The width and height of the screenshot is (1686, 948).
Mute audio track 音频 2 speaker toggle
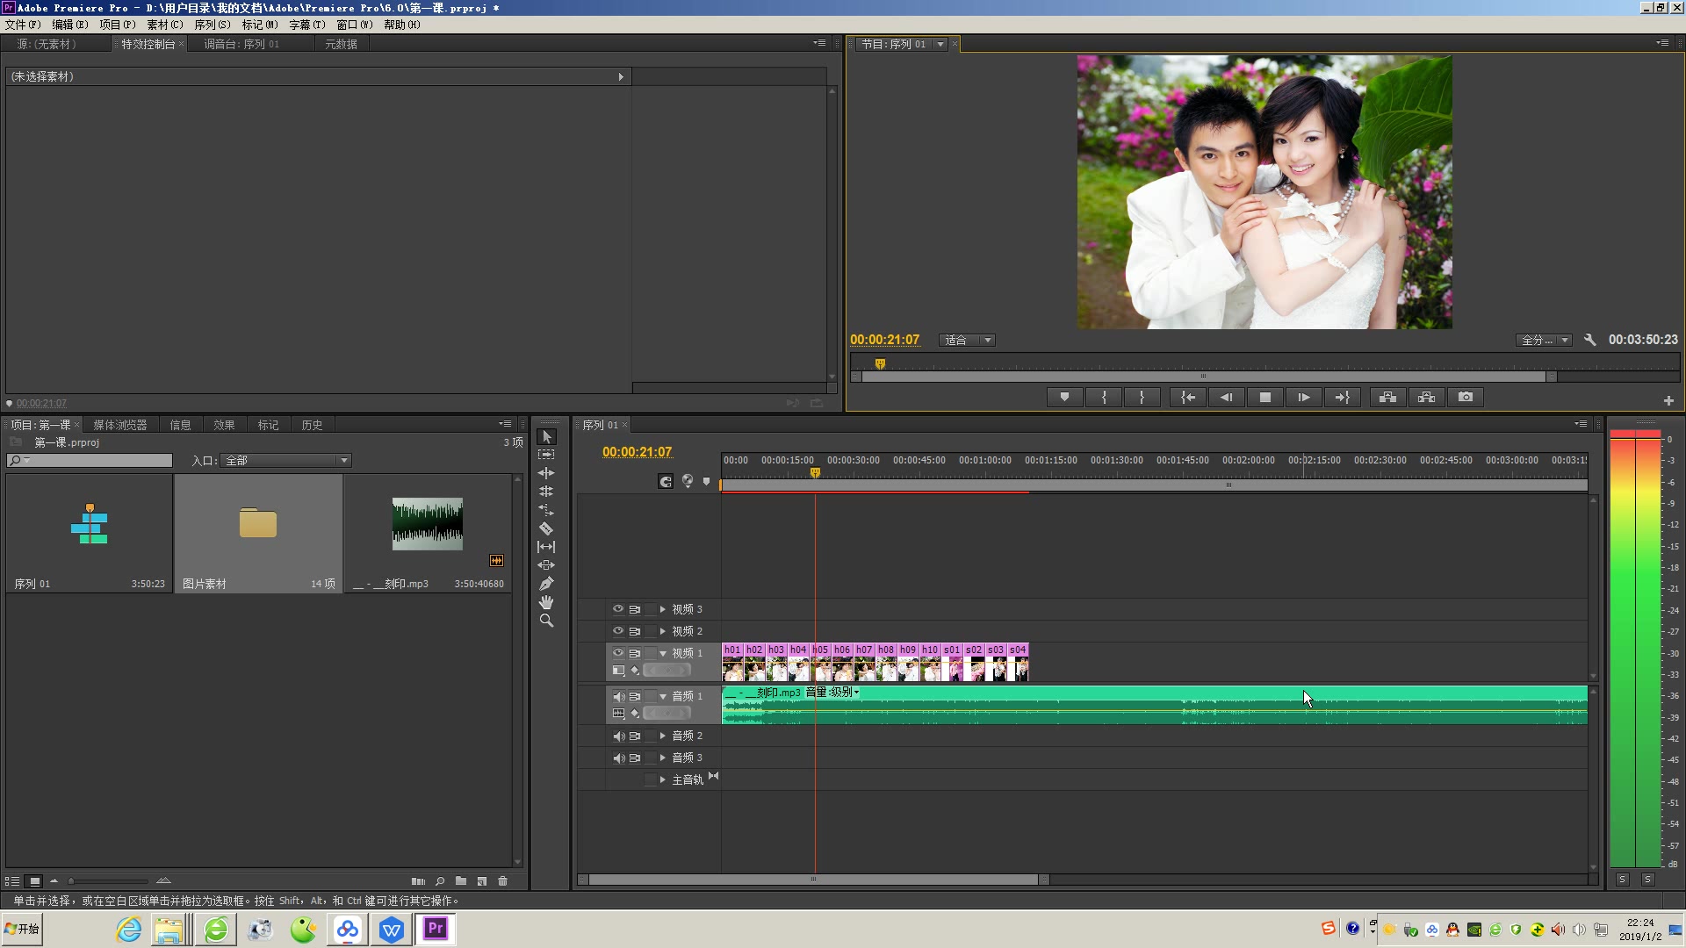618,736
